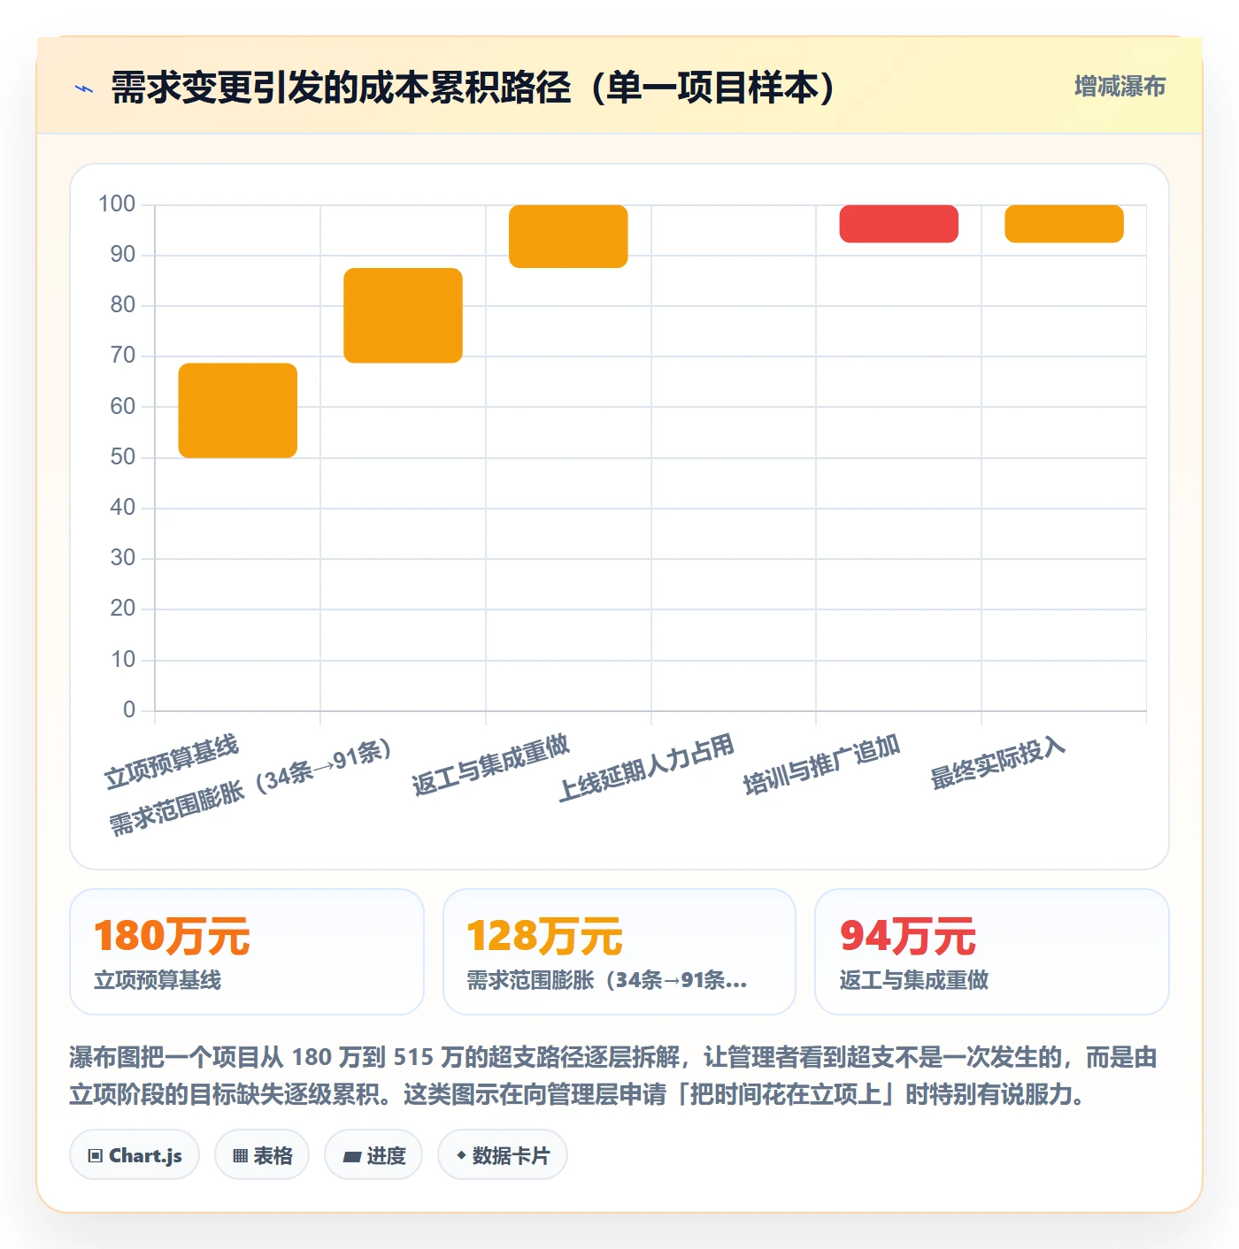Select the 进度 tag chip
The image size is (1239, 1249).
(373, 1155)
